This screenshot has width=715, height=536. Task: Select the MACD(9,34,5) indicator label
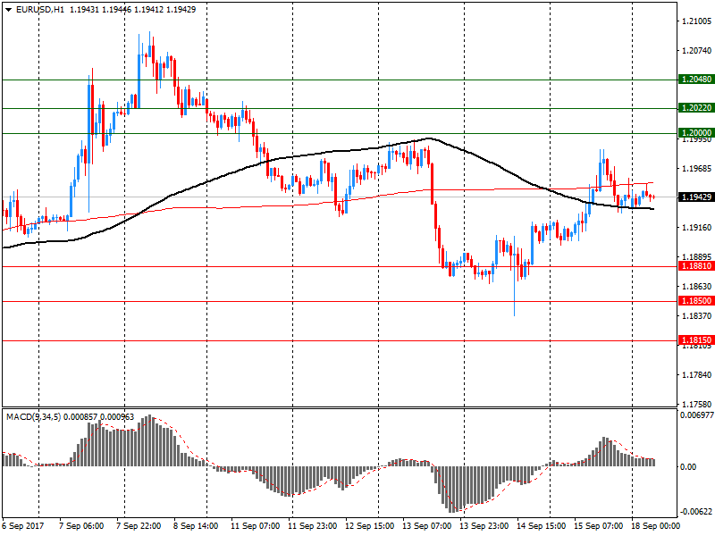(x=34, y=416)
